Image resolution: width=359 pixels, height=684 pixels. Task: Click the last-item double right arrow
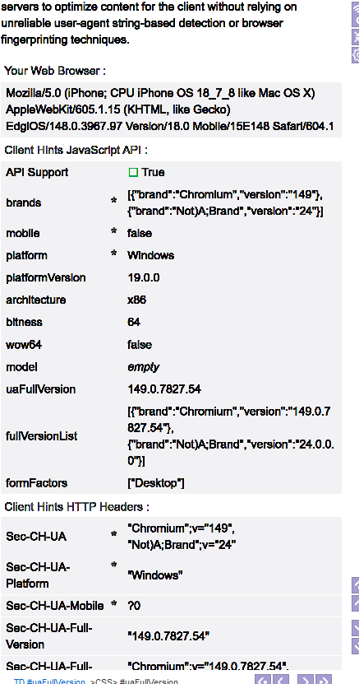click(x=323, y=679)
